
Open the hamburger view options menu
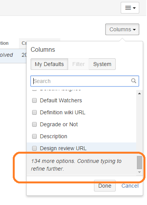tap(130, 8)
